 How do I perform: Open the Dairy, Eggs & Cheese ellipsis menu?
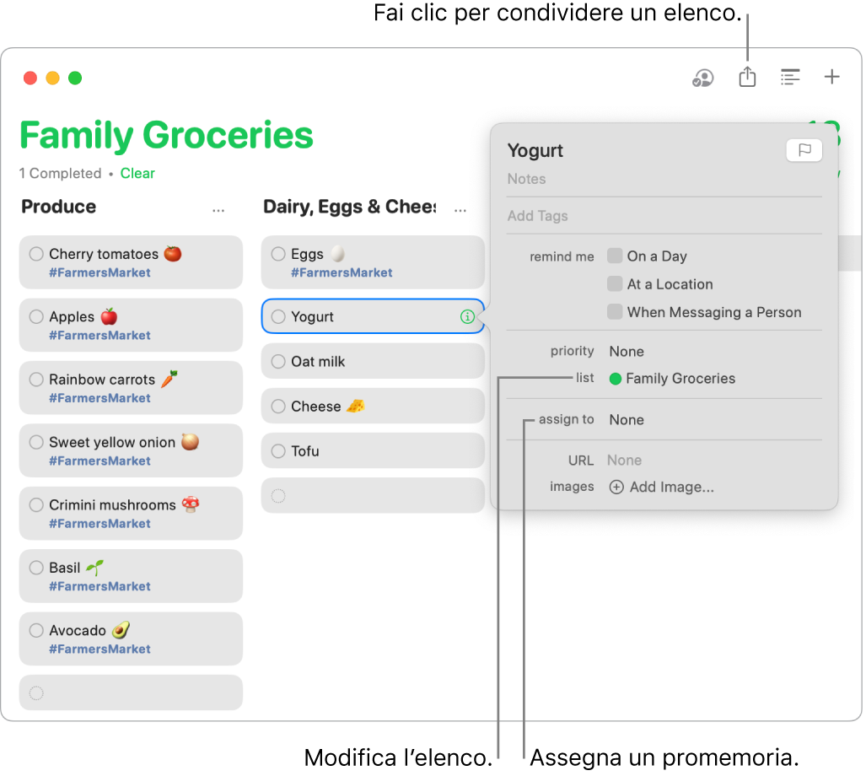(460, 208)
